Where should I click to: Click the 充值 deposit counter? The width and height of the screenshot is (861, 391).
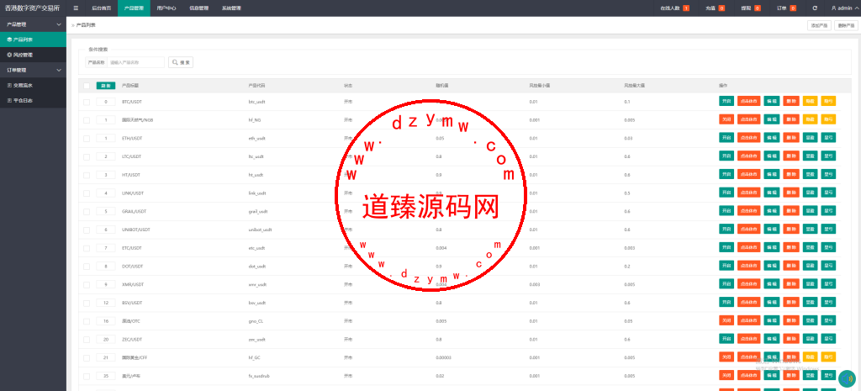(x=715, y=8)
